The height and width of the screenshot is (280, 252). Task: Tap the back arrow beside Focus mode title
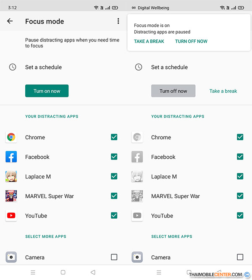point(10,21)
